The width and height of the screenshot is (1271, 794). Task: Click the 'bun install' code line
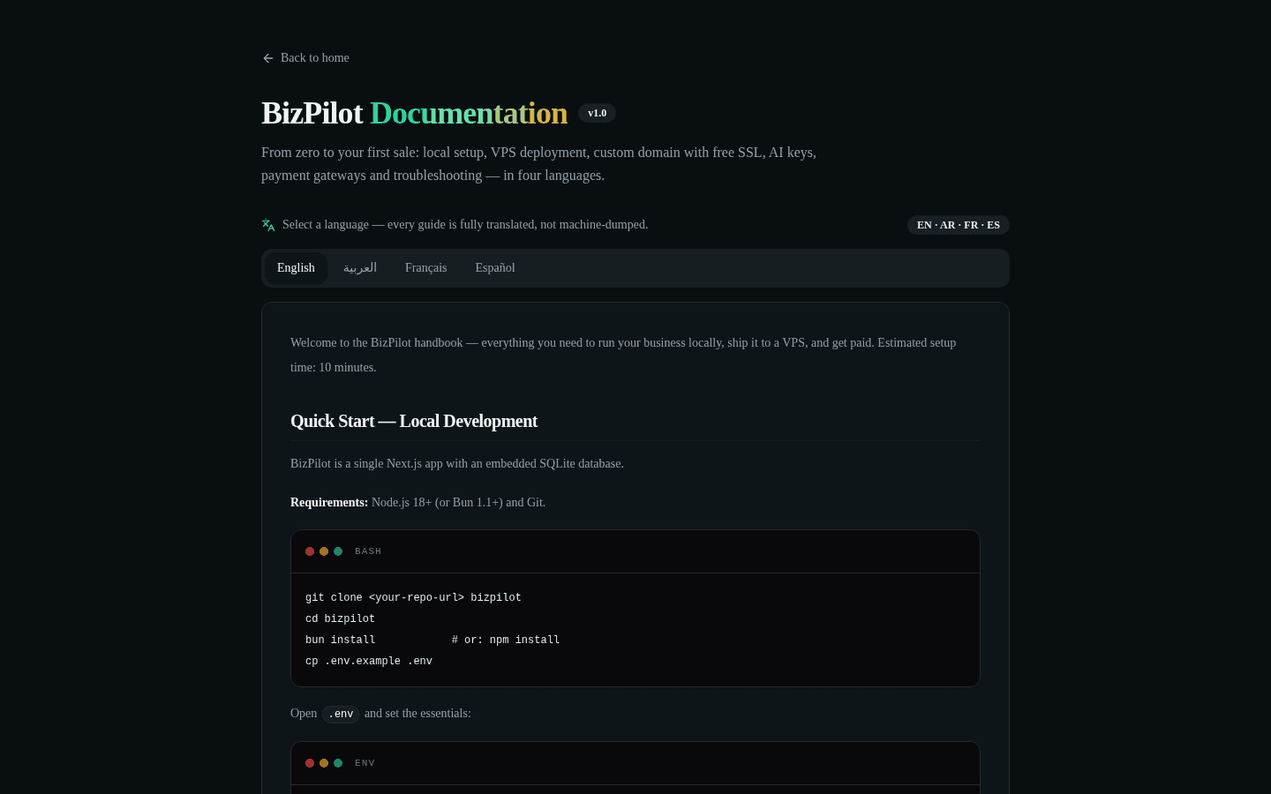click(432, 640)
